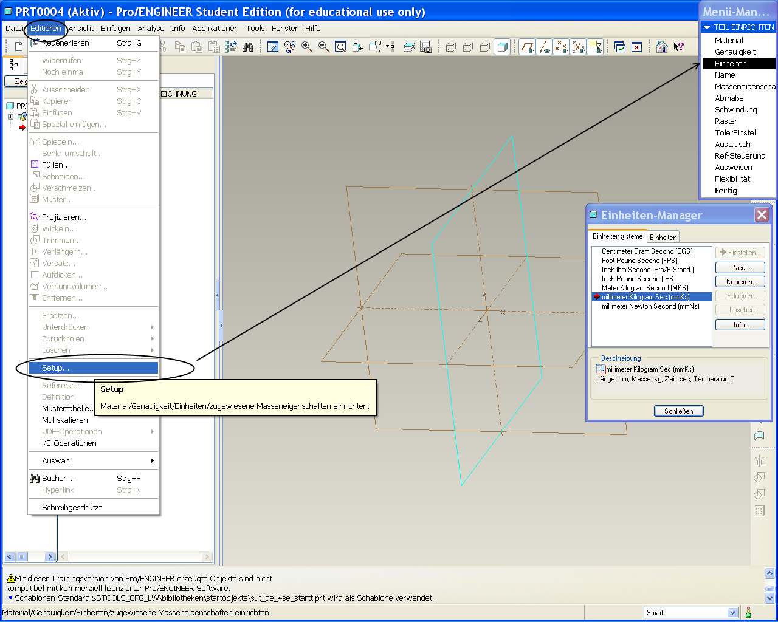Click the binoculars Search toolbar icon
Image resolution: width=778 pixels, height=622 pixels.
coord(248,47)
